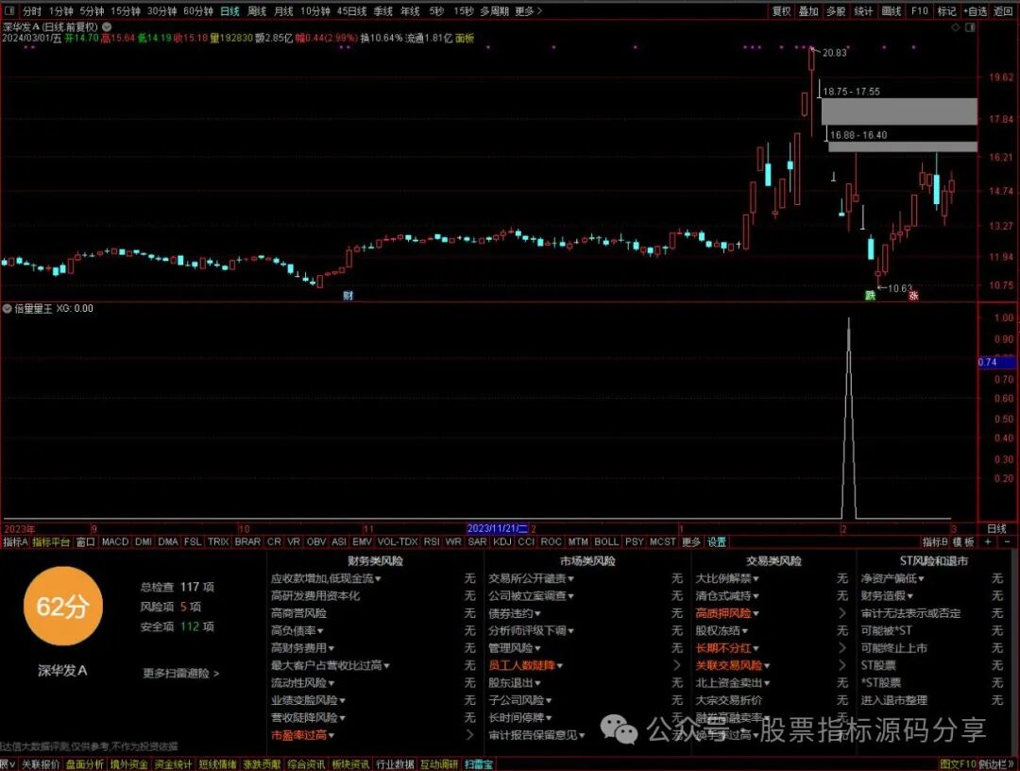The height and width of the screenshot is (771, 1020).
Task: Click the diamond icon above the price axis
Action: point(956,27)
